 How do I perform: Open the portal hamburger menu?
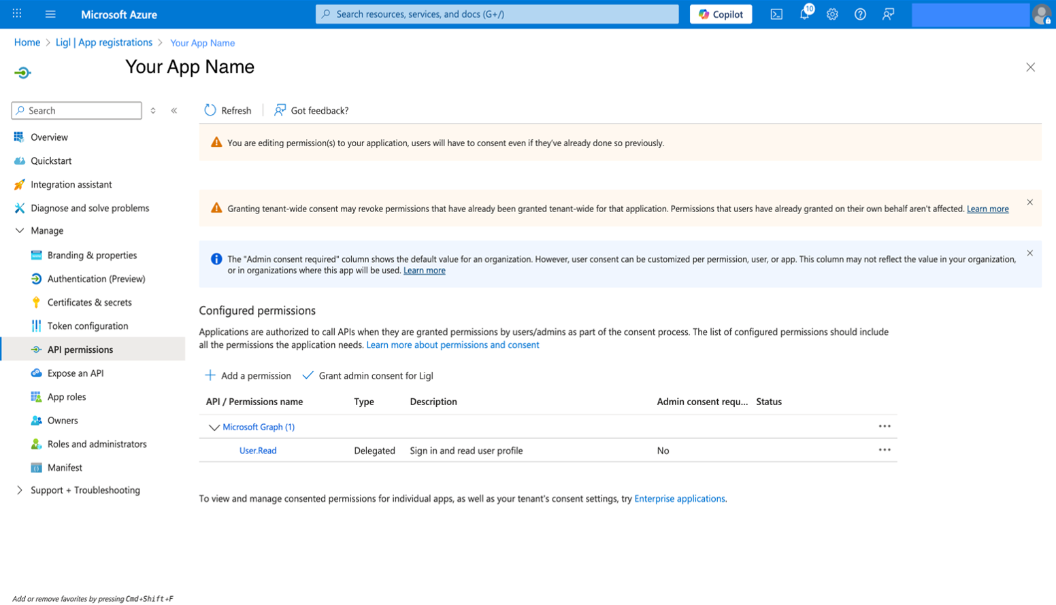[50, 14]
